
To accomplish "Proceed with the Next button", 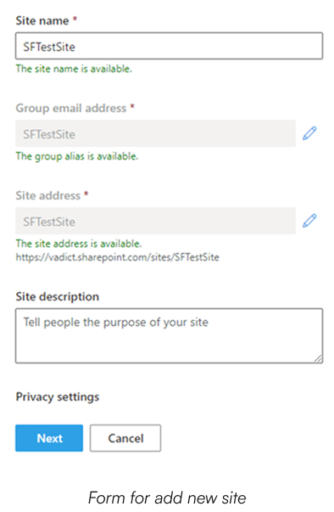I will tap(49, 438).
